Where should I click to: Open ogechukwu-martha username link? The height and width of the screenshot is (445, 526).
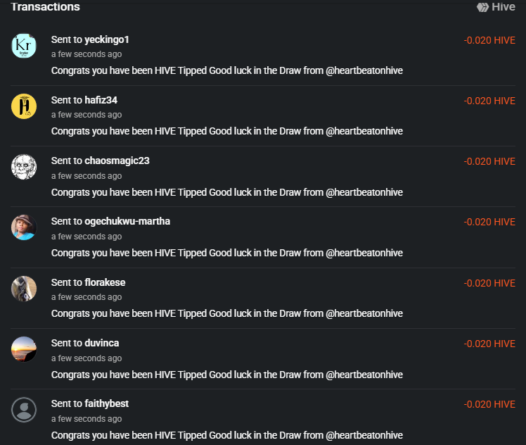click(x=127, y=221)
